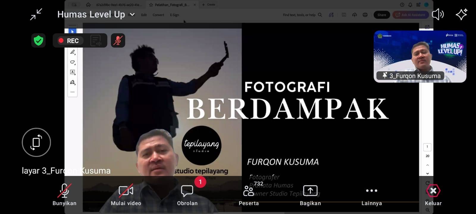Tap the red muted microphone indicator
The width and height of the screenshot is (476, 214).
(x=118, y=40)
